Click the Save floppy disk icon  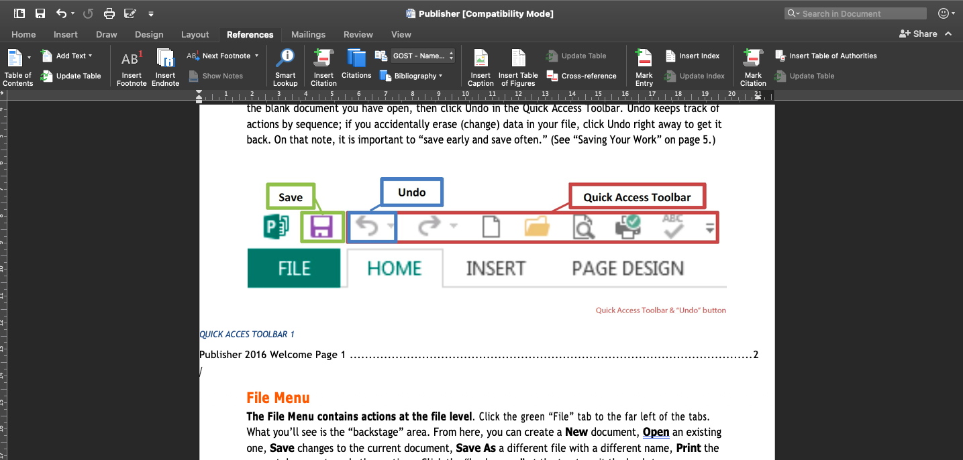pos(40,13)
